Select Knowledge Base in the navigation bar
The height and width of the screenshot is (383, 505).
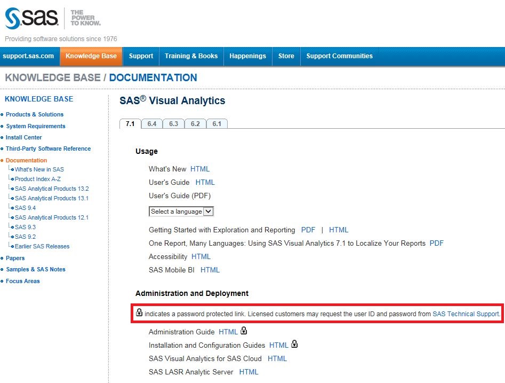(x=91, y=56)
